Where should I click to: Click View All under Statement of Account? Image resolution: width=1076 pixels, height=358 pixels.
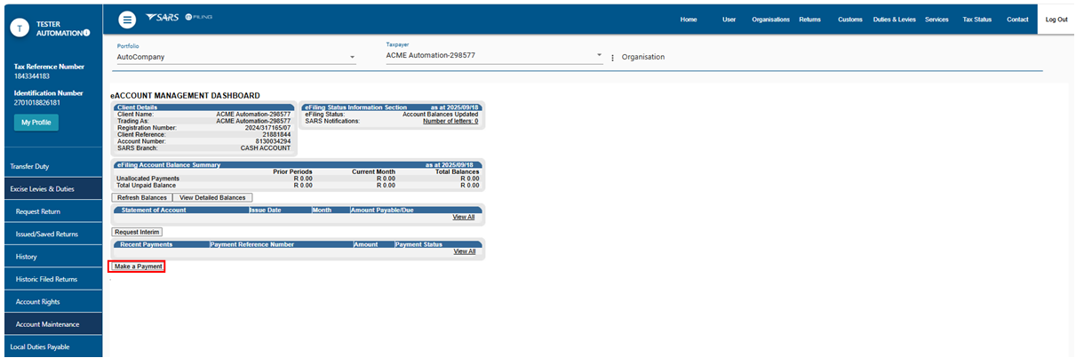pyautogui.click(x=463, y=217)
